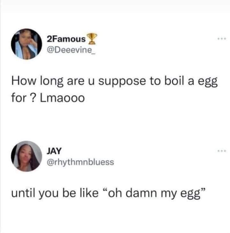
Task: Visit the @rhythmnbluess handle
Action: (x=80, y=162)
